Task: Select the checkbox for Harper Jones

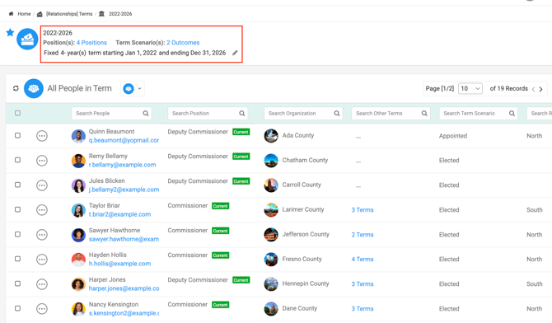Action: point(17,283)
